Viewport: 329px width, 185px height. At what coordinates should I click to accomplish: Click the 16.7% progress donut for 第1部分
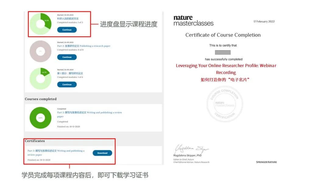41,79
